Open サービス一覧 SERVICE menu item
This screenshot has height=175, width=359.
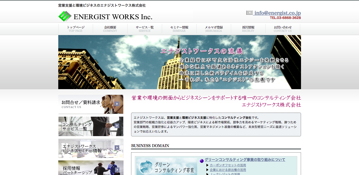tap(145, 29)
